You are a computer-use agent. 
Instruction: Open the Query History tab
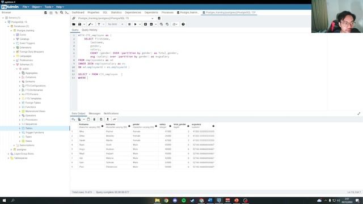(x=90, y=30)
